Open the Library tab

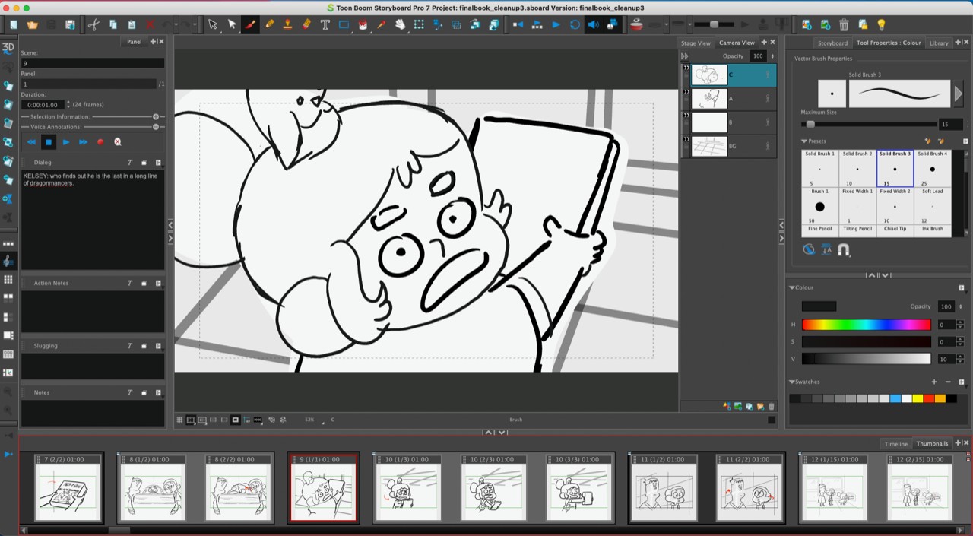(x=939, y=43)
